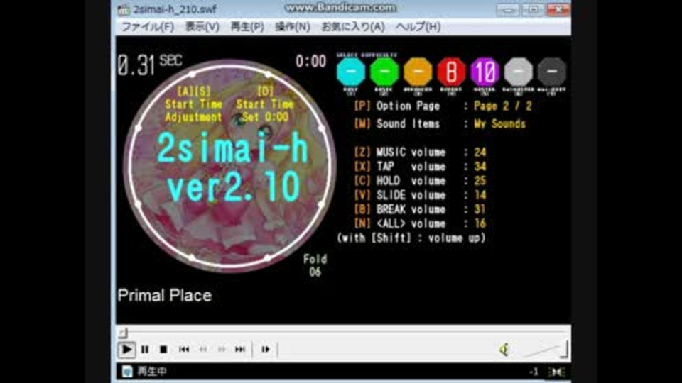Click the frame step button
The height and width of the screenshot is (383, 682).
pyautogui.click(x=265, y=349)
